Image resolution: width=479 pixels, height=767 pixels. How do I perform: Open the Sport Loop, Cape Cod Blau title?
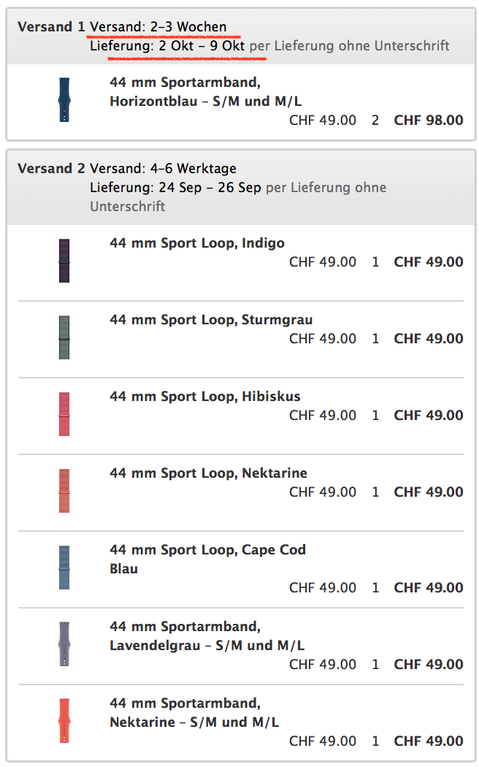click(x=207, y=559)
